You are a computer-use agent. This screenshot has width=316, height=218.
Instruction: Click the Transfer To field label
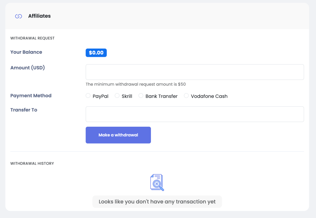24,110
